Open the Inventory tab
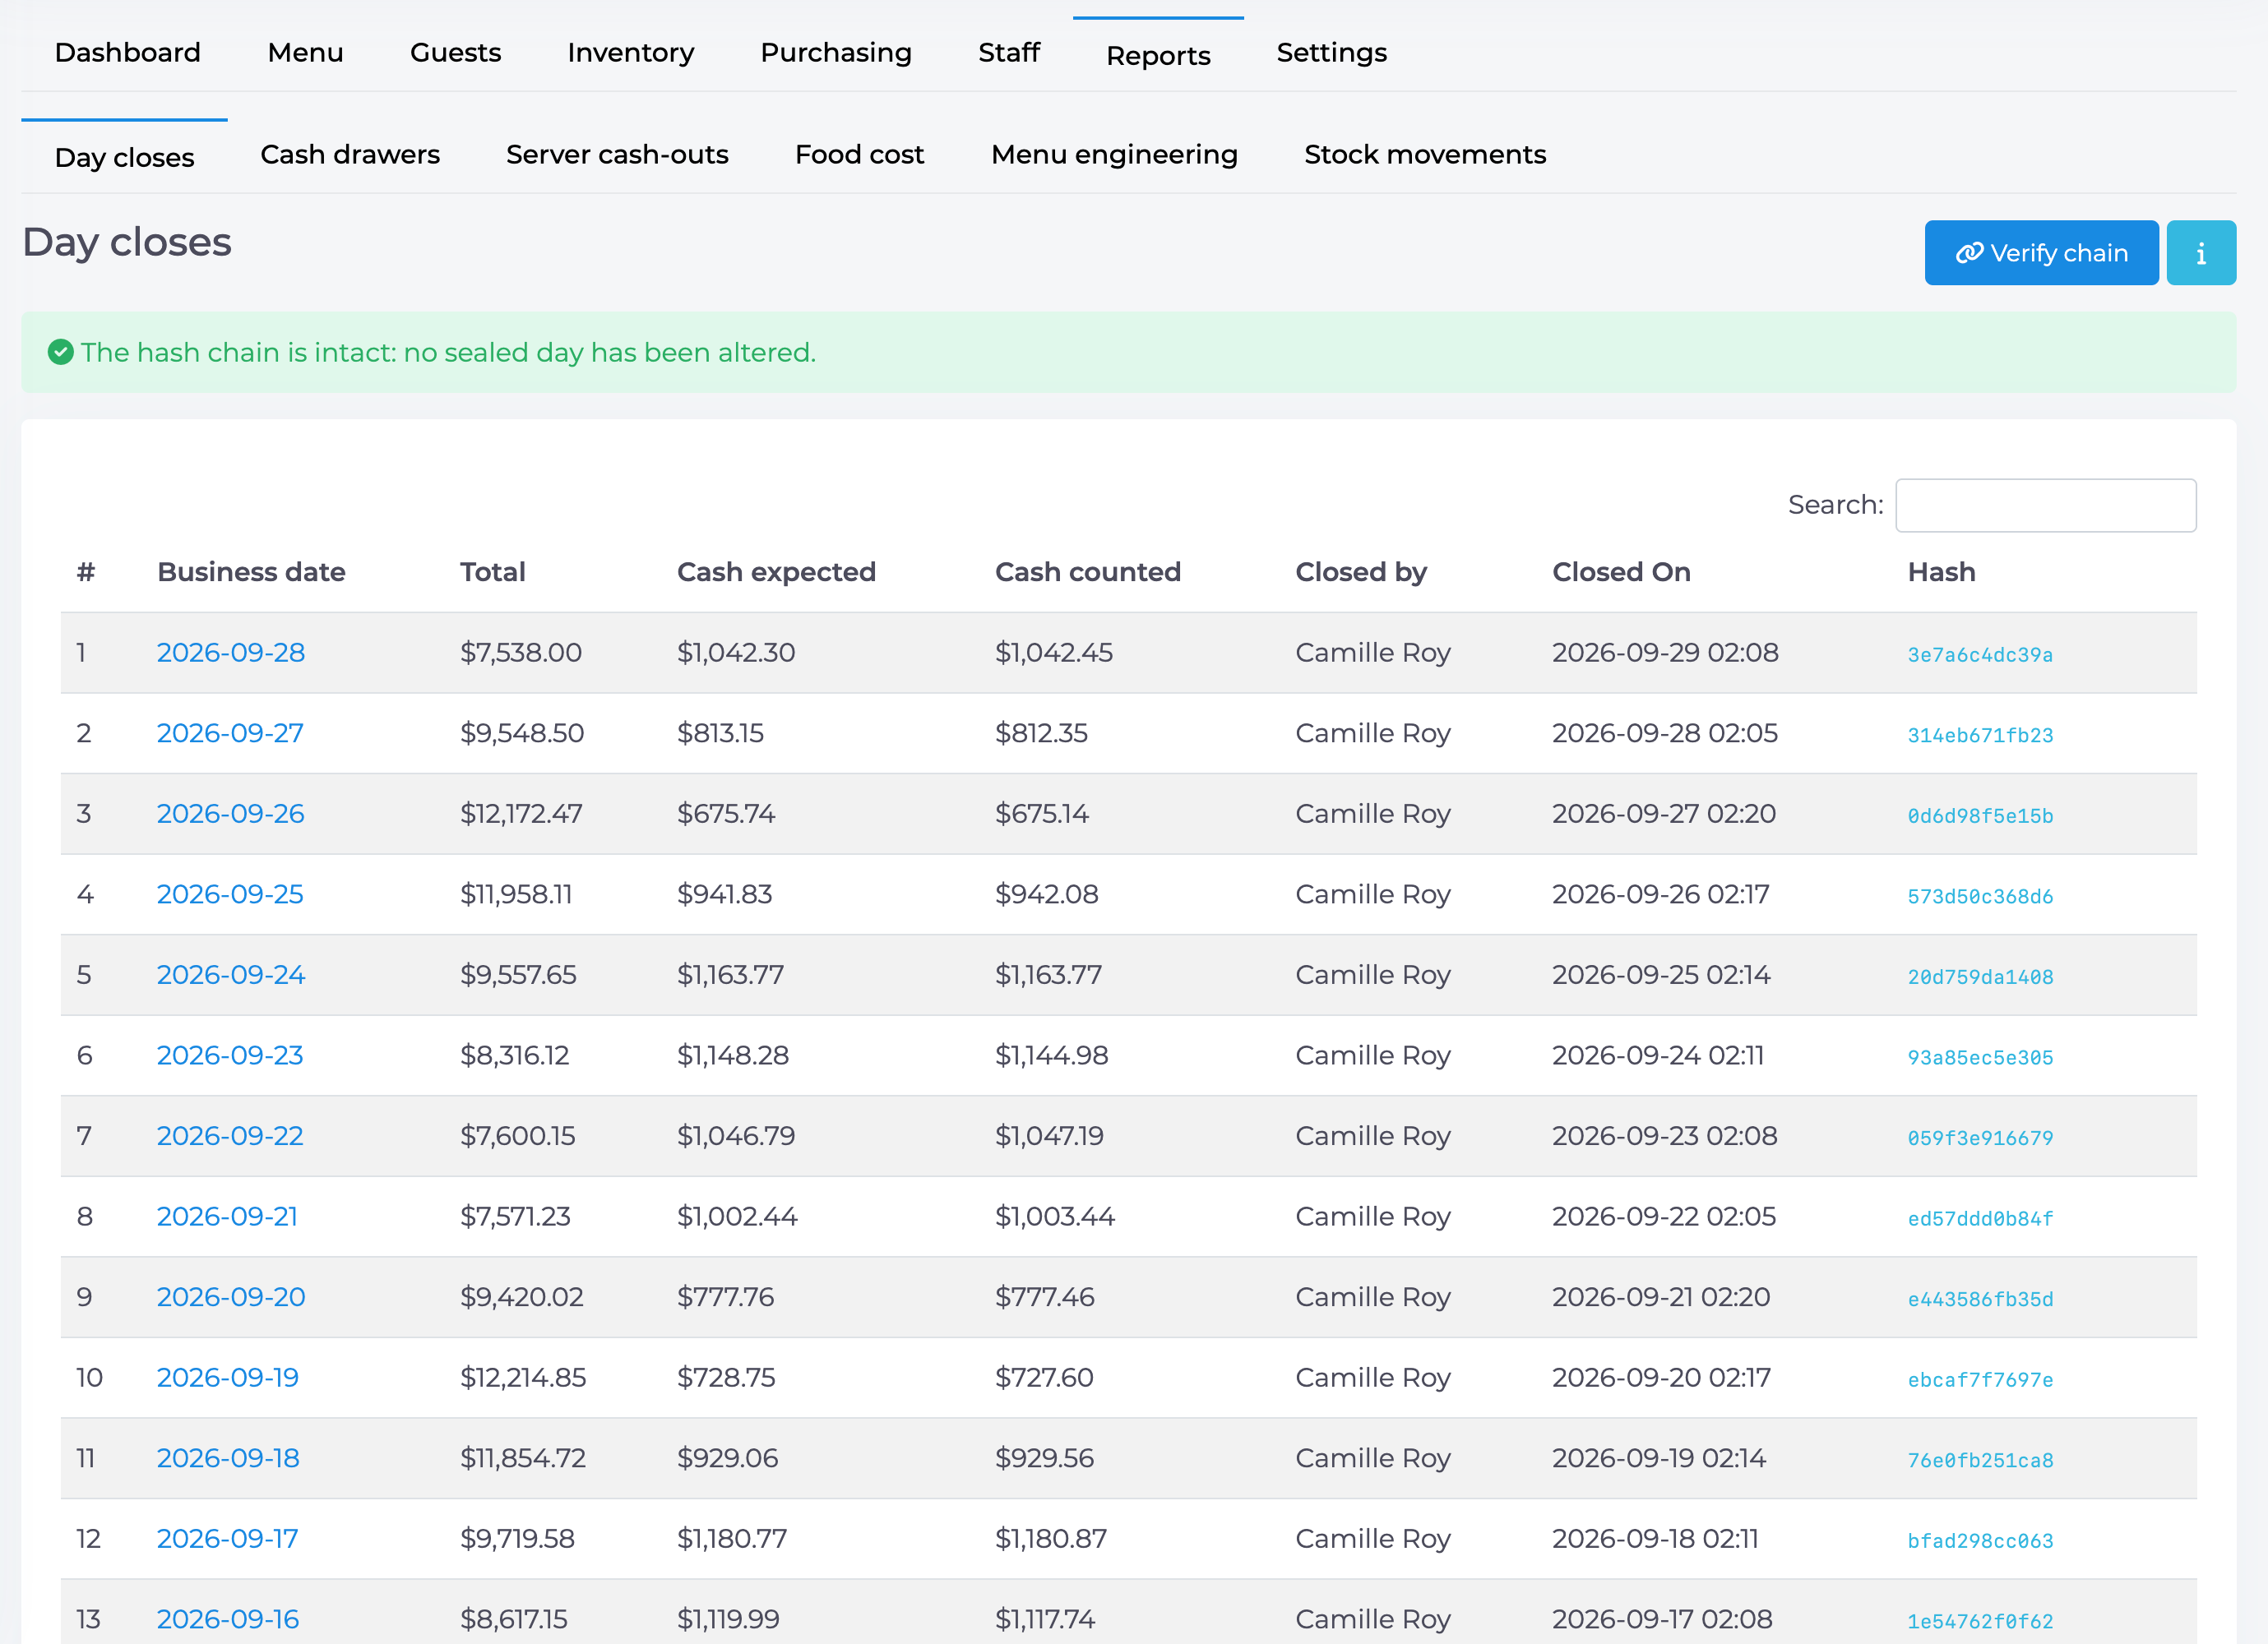 point(630,53)
